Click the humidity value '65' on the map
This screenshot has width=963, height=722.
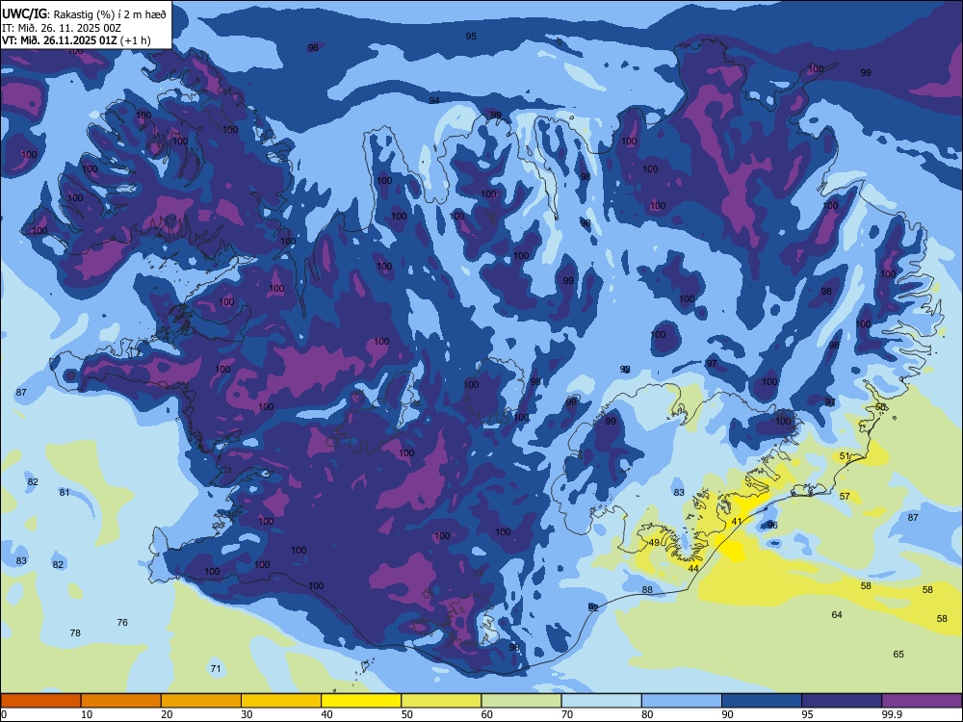click(x=898, y=655)
